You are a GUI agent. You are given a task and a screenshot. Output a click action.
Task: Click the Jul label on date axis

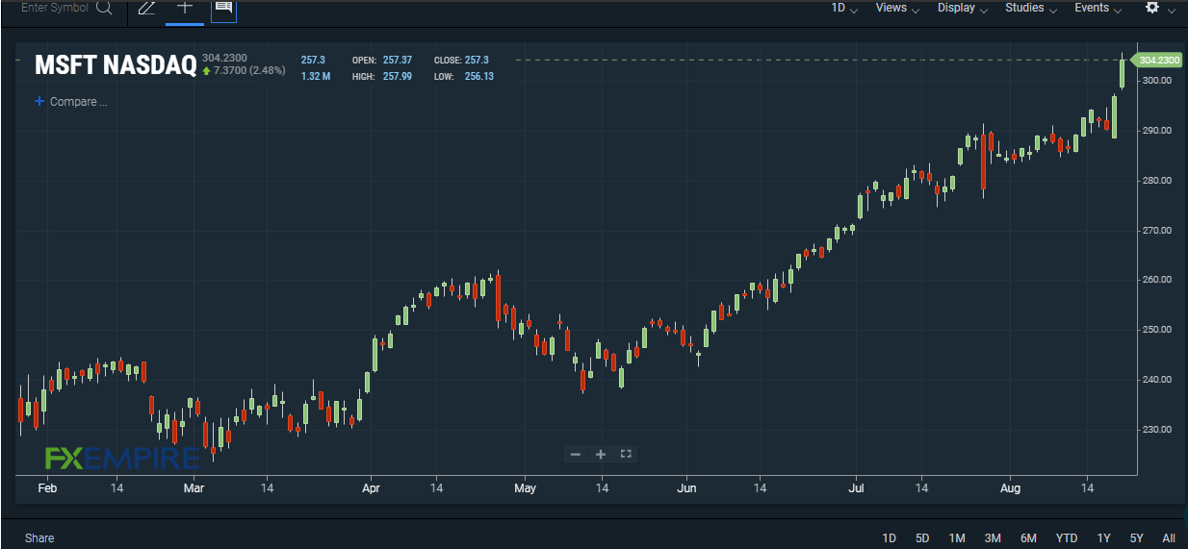pyautogui.click(x=857, y=488)
